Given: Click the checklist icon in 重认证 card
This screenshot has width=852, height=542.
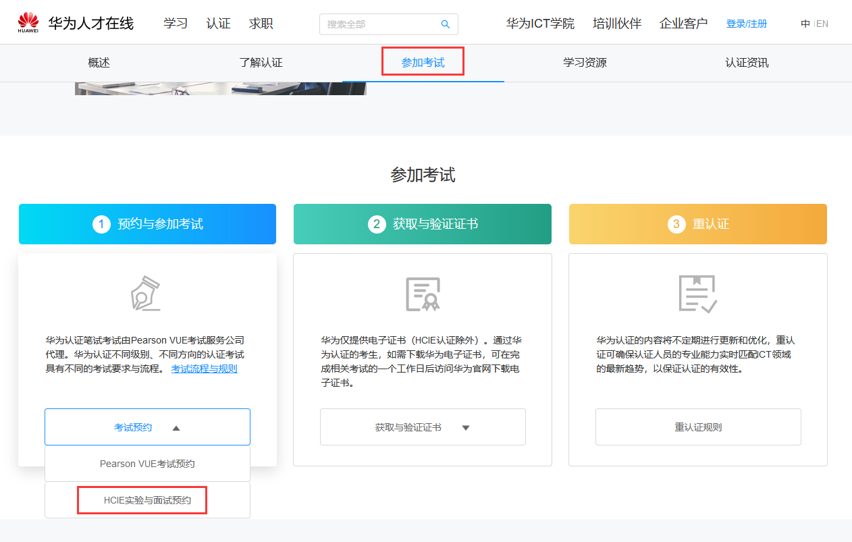Looking at the screenshot, I should point(697,293).
